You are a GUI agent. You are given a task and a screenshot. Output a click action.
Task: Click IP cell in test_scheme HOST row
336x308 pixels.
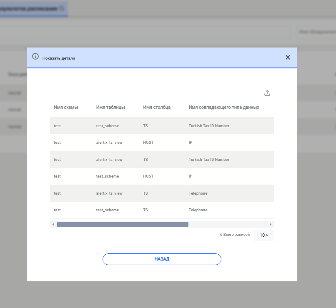(191, 176)
